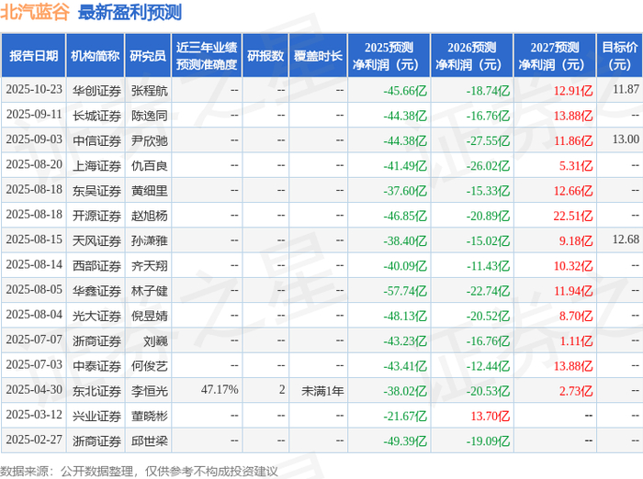Click analyst 仇百良
Screen dimensions: 643x479
pos(149,165)
